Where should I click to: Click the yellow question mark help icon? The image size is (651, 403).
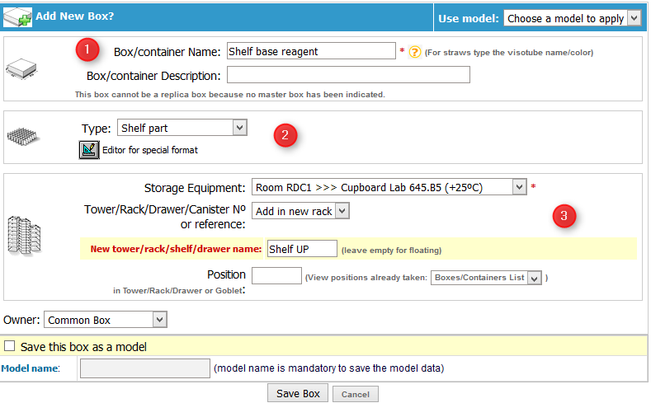click(414, 52)
